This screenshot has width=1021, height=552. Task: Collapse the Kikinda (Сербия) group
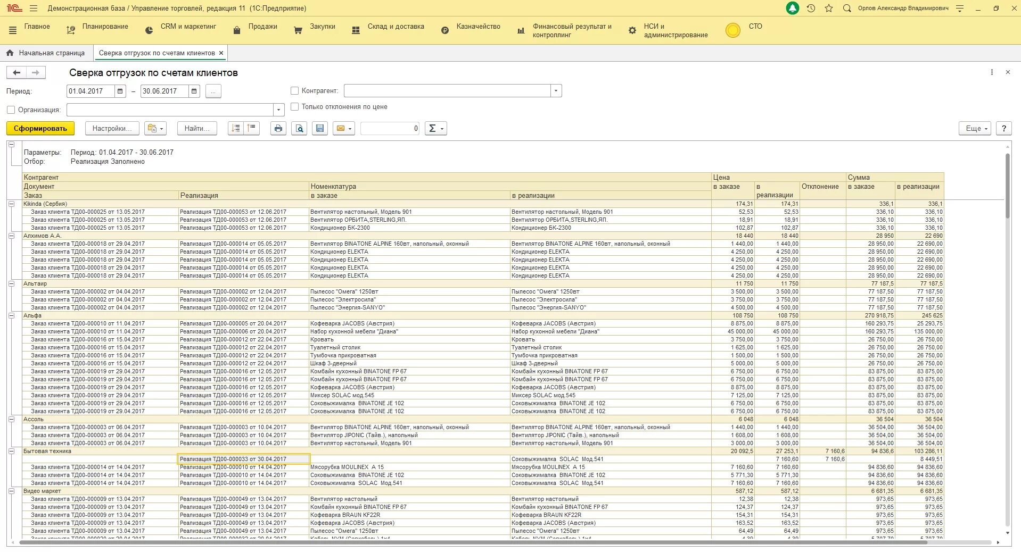point(11,204)
